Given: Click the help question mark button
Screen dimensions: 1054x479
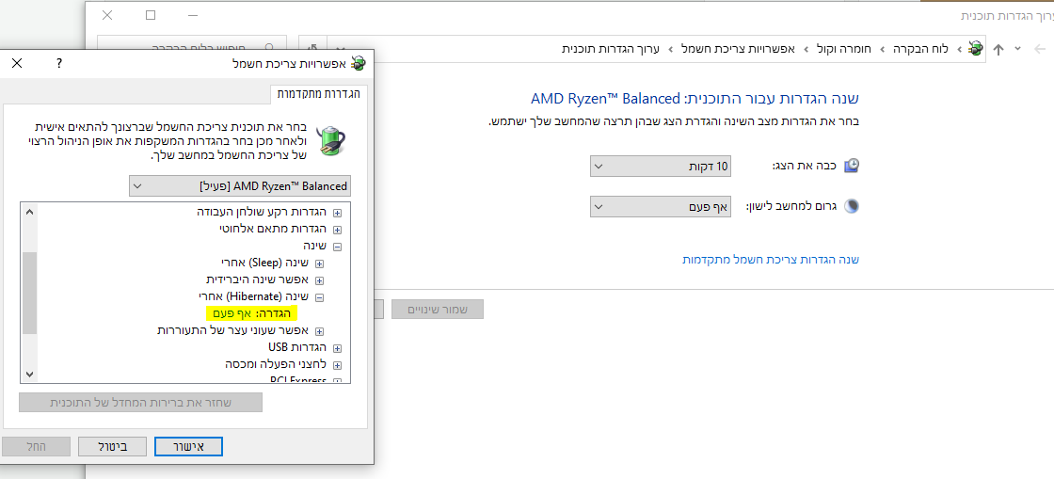Looking at the screenshot, I should [x=59, y=63].
